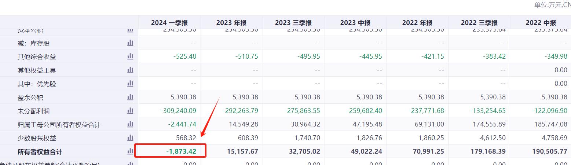Click the -2,441.74 parent equity cell
571x165 pixels.
[182, 125]
